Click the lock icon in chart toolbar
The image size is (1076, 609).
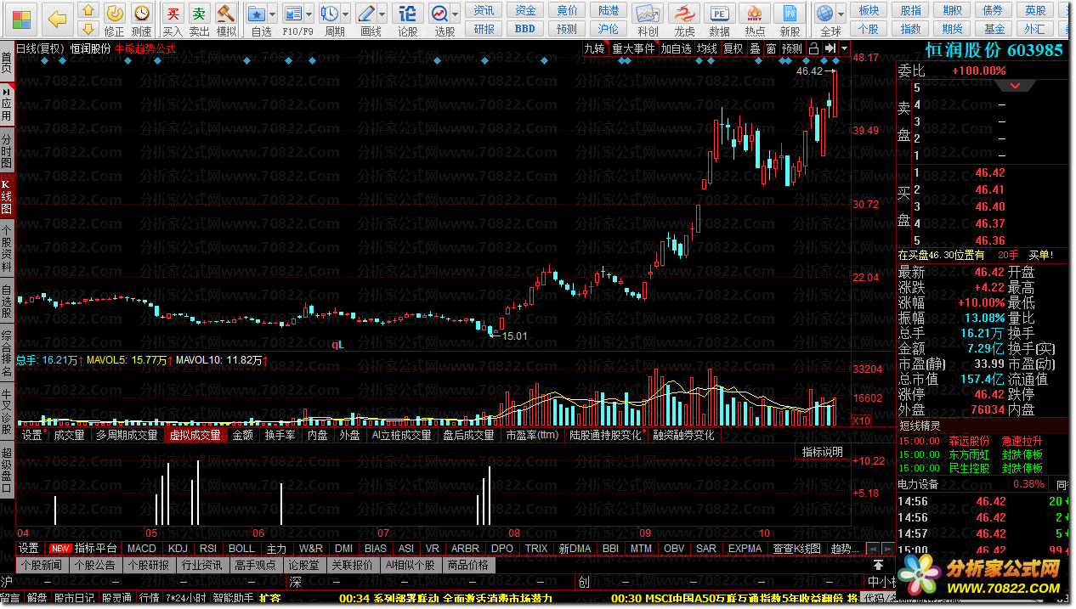pos(814,48)
